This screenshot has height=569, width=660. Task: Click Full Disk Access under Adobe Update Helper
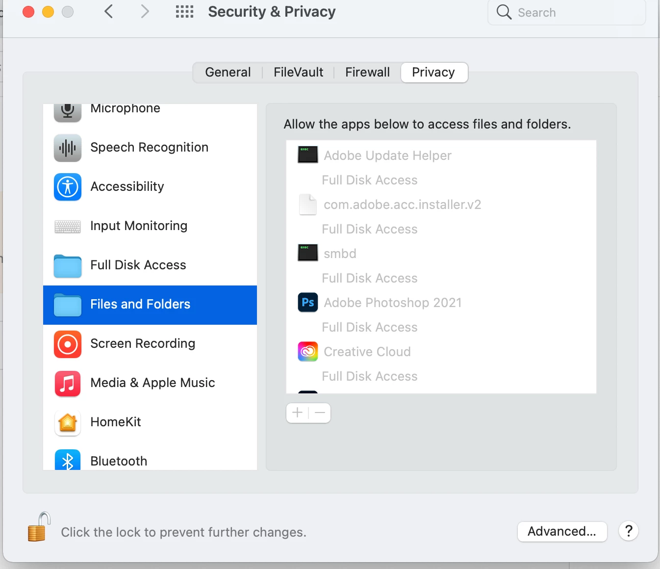point(370,180)
